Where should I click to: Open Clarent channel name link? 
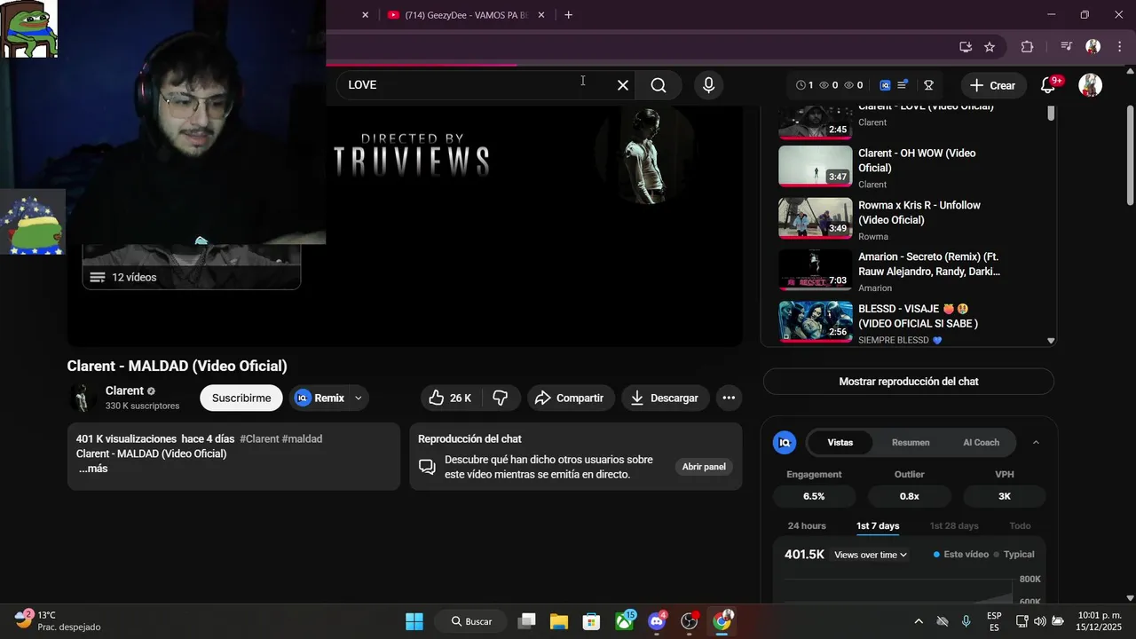point(124,390)
